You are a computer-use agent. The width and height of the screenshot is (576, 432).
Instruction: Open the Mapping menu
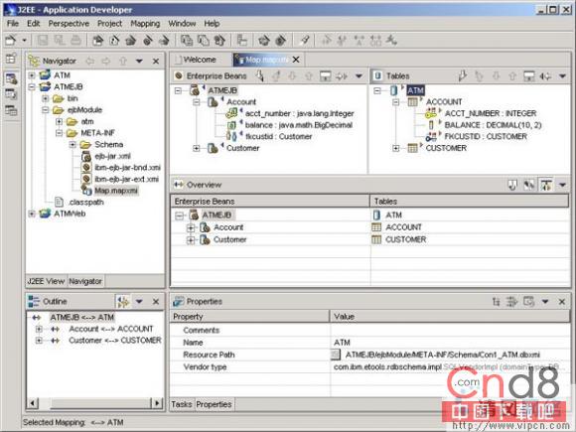145,24
